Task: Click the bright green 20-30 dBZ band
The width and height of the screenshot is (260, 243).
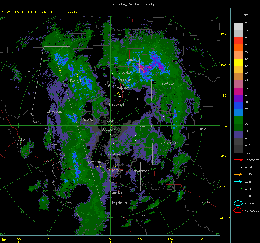Action: (238, 120)
